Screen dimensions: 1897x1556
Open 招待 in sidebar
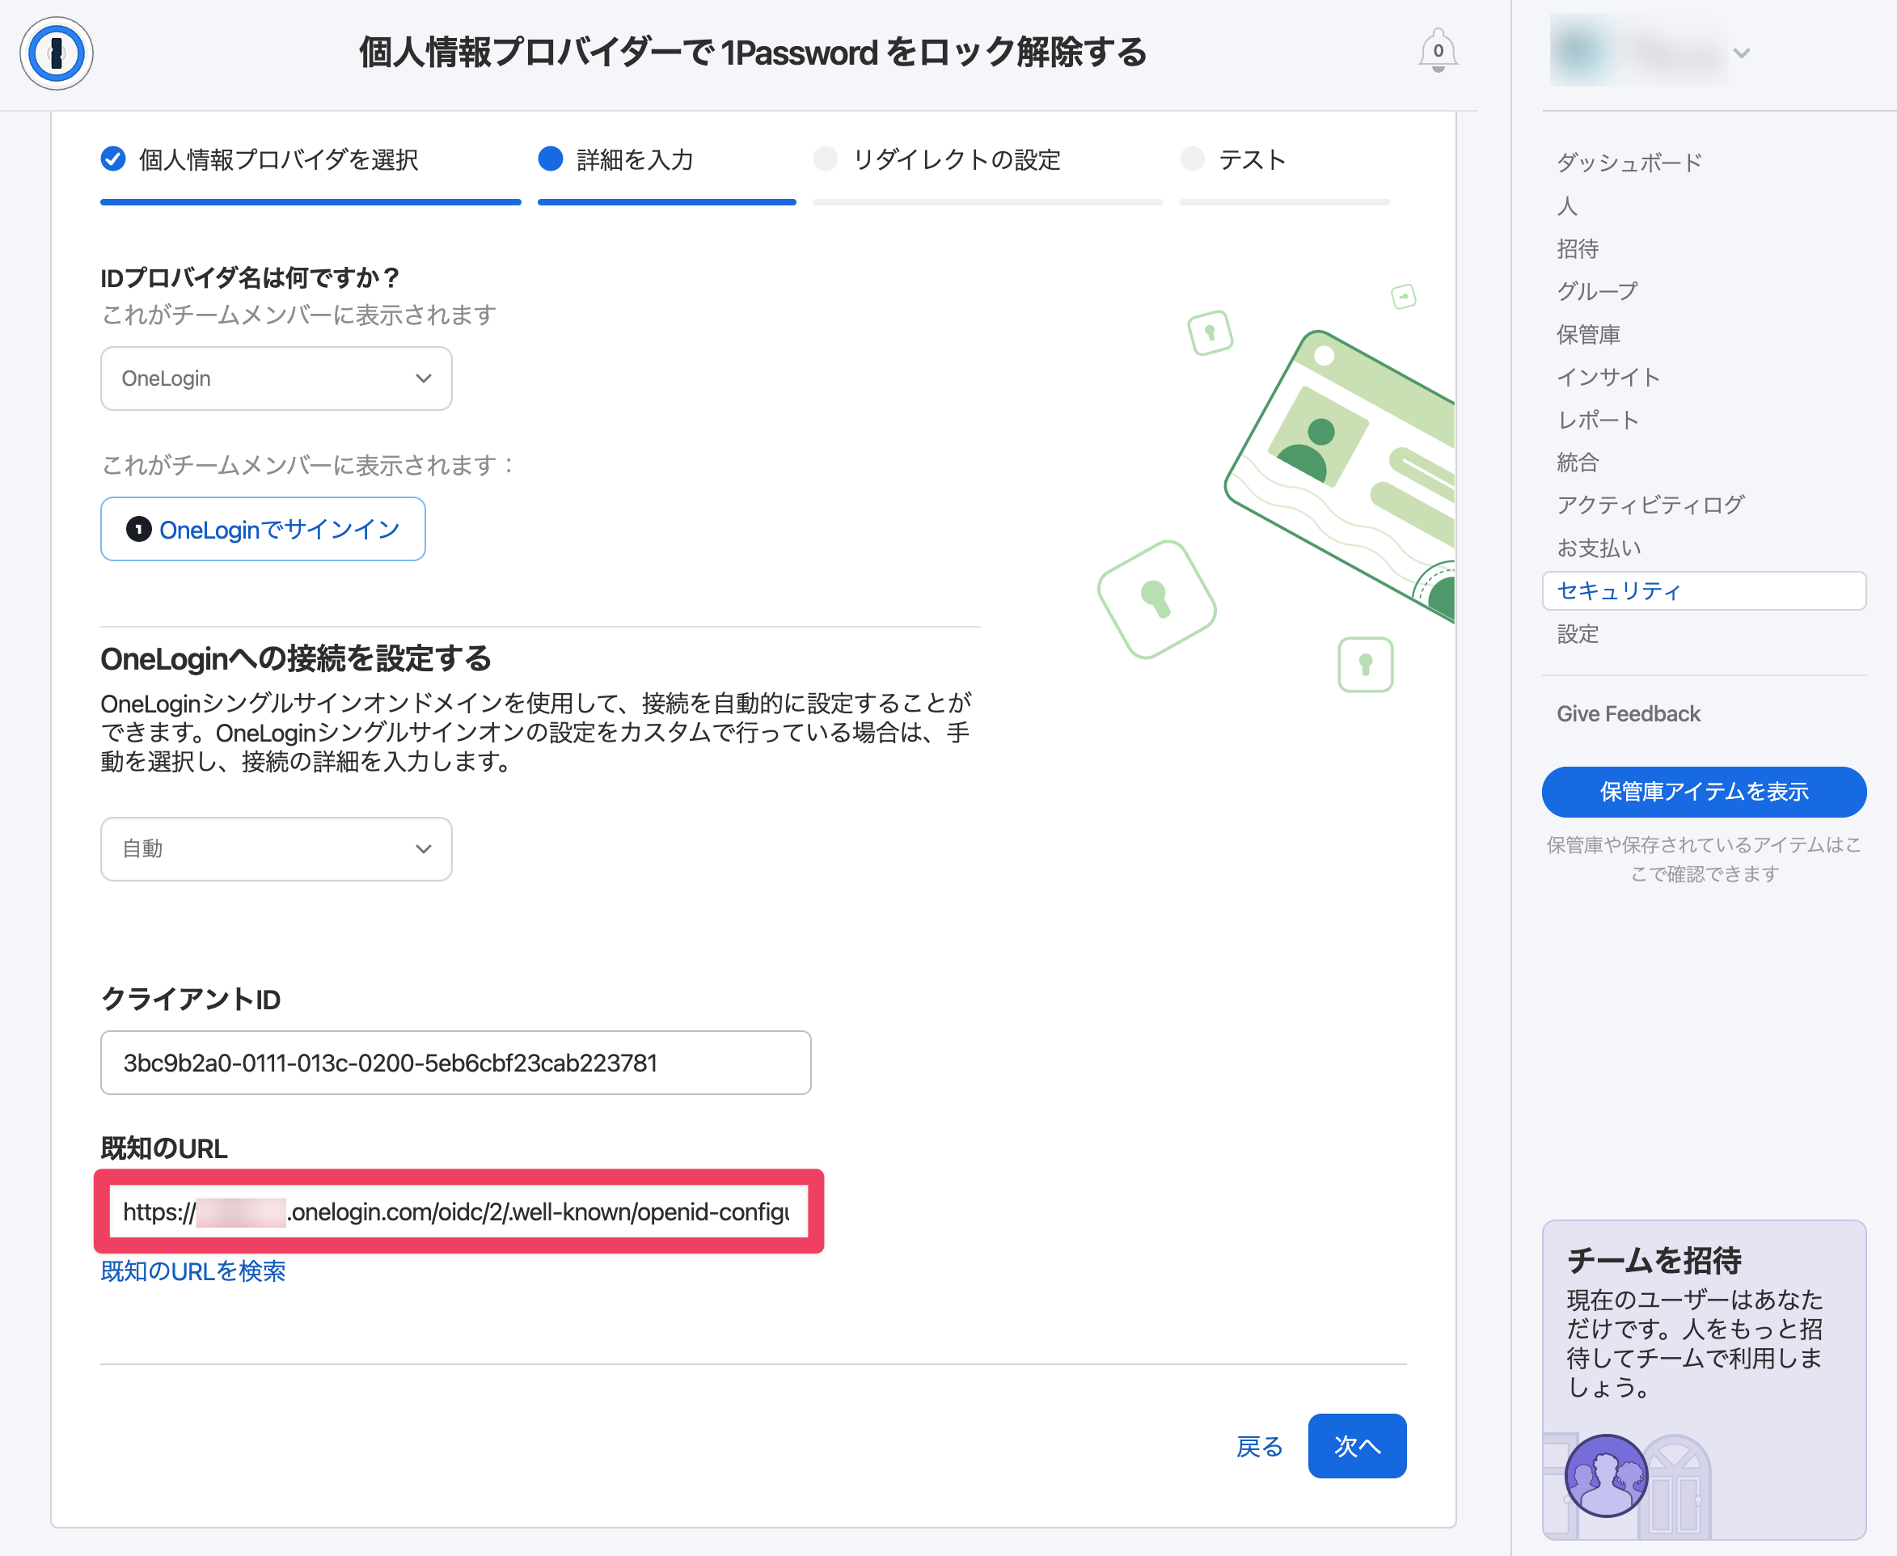click(x=1577, y=248)
